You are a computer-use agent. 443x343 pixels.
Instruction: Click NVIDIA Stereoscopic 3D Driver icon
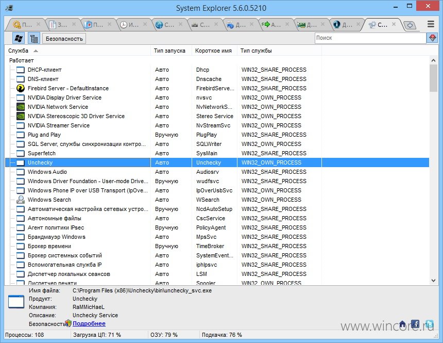(20, 116)
